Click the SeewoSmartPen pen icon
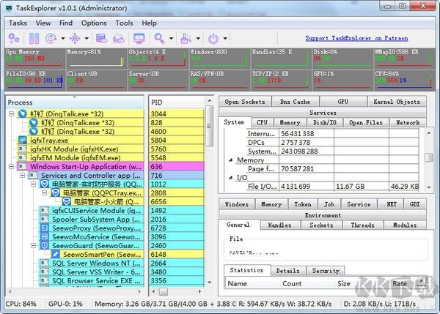The width and height of the screenshot is (440, 314). [x=55, y=255]
